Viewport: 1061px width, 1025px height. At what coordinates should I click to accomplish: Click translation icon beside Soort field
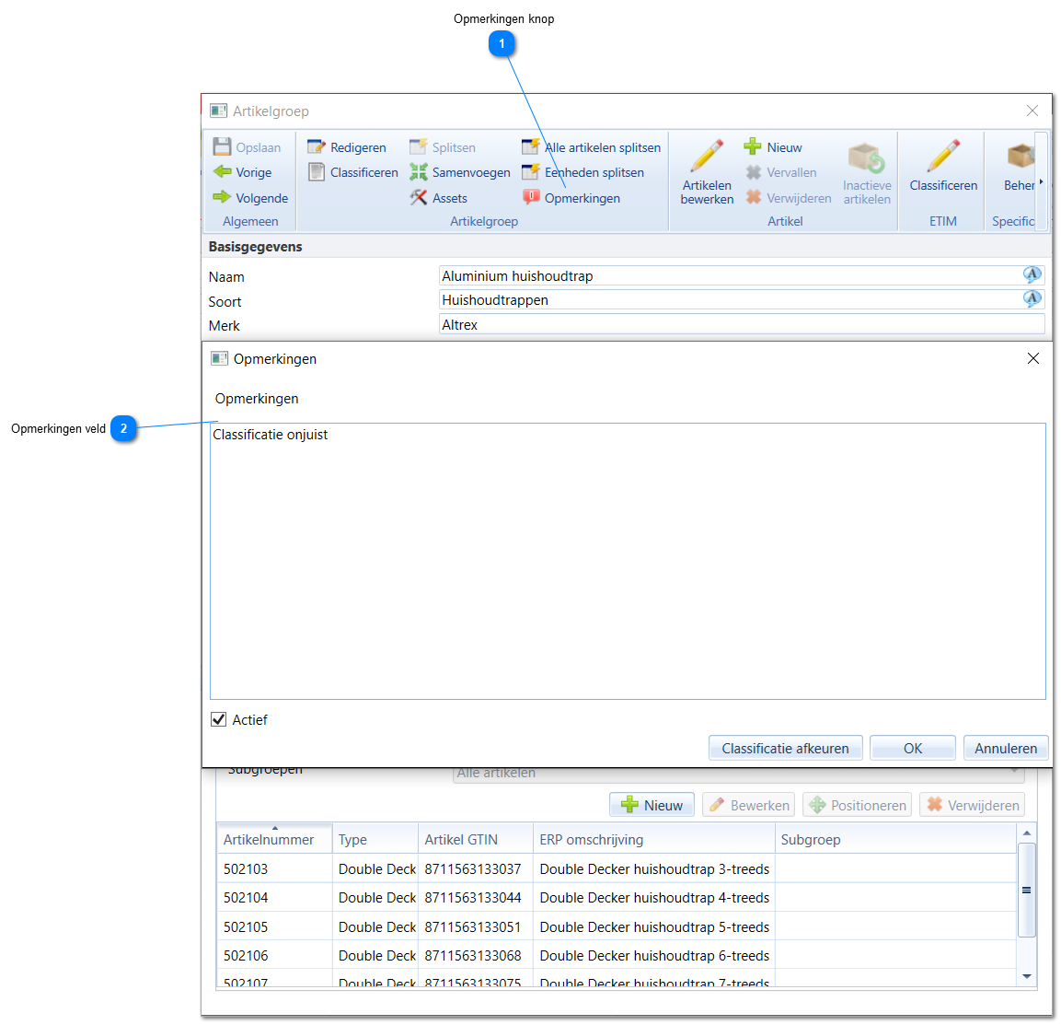[1032, 298]
